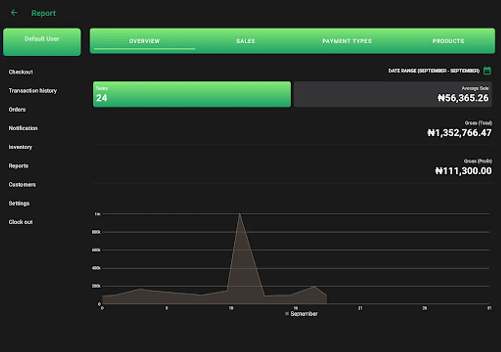
Task: Open Inventory from the sidebar
Action: click(20, 147)
